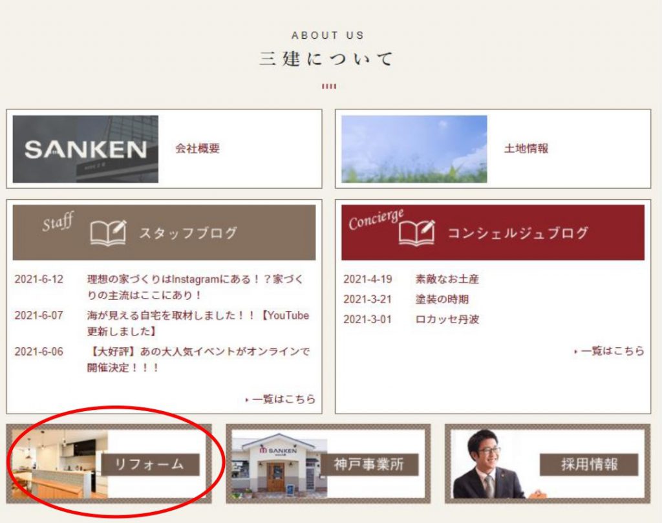
Task: Expand staff blog list via 一覧はこちら
Action: (x=283, y=400)
